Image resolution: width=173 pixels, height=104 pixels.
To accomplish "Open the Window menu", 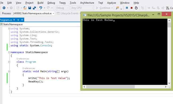I will coord(125,3).
